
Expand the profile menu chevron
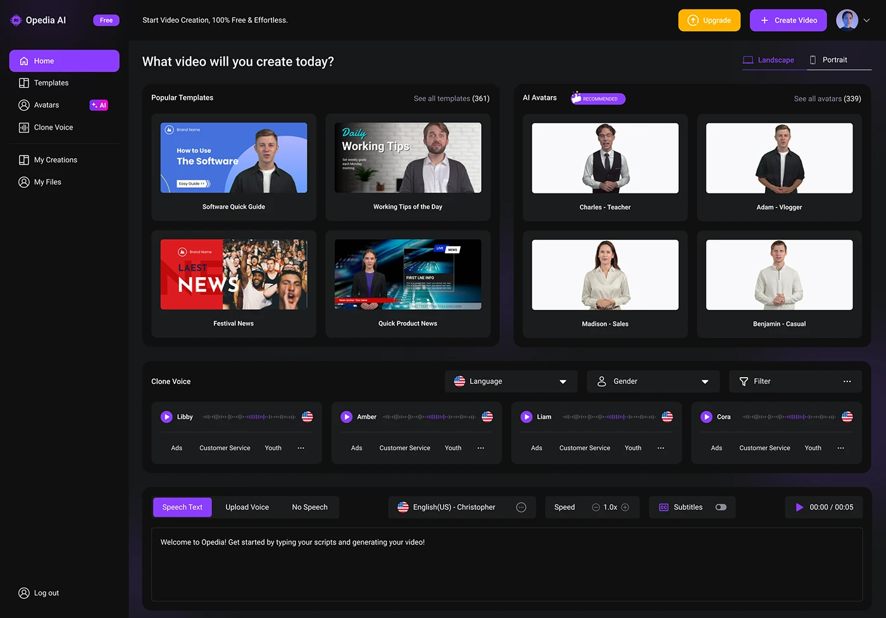pos(867,20)
